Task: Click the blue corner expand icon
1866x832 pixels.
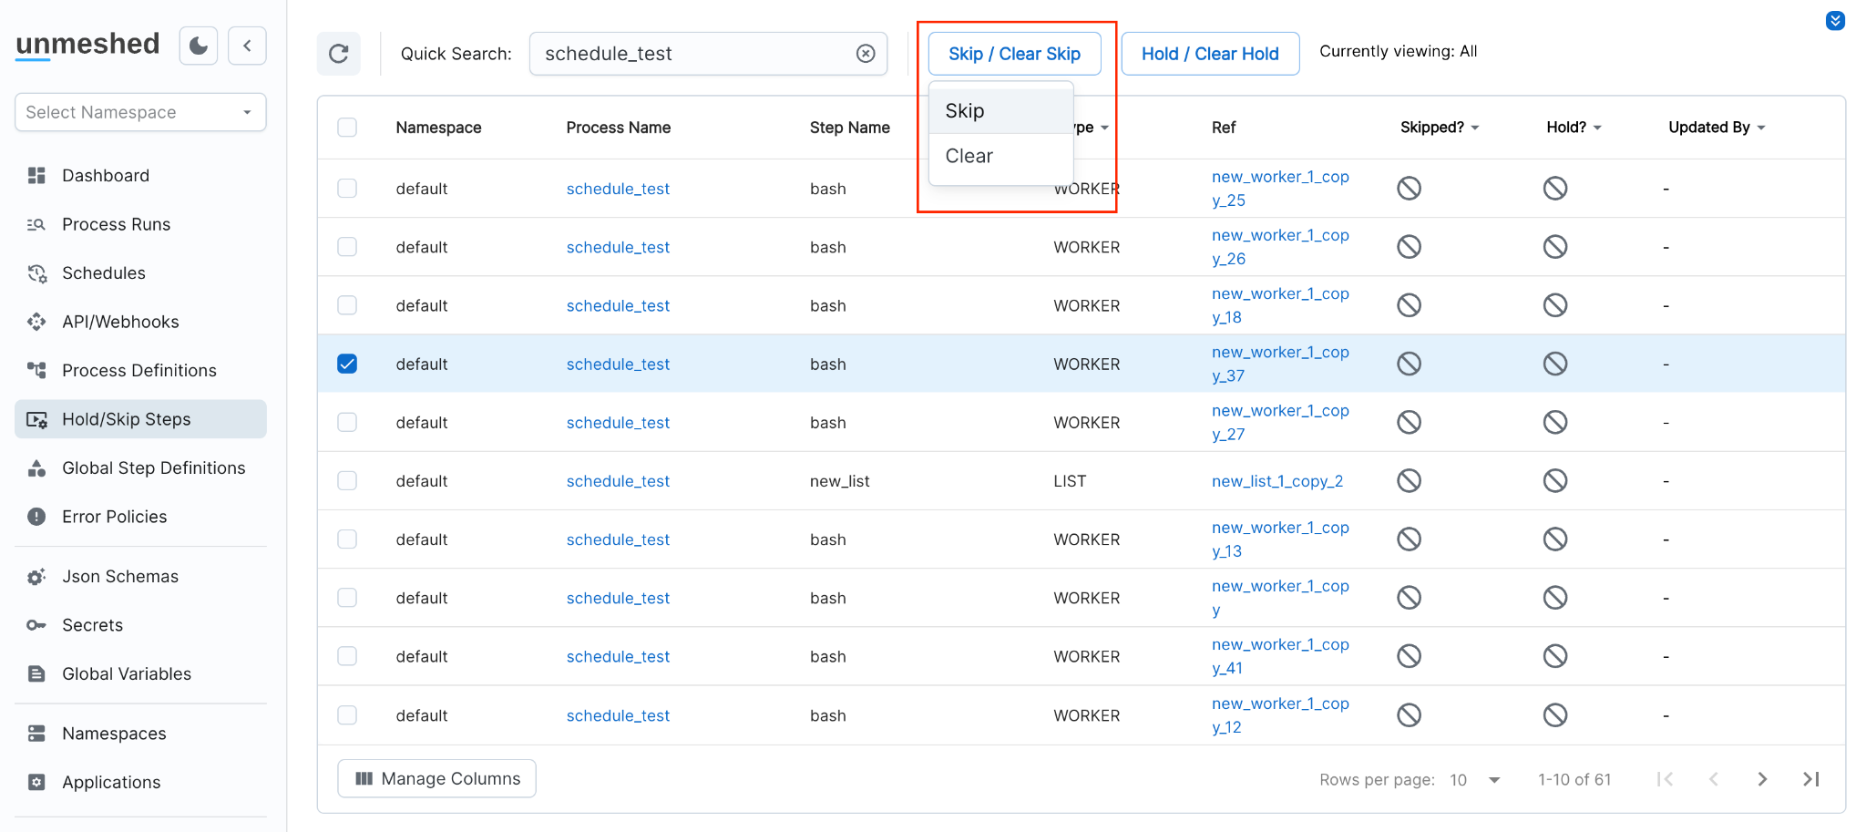Action: [1835, 21]
